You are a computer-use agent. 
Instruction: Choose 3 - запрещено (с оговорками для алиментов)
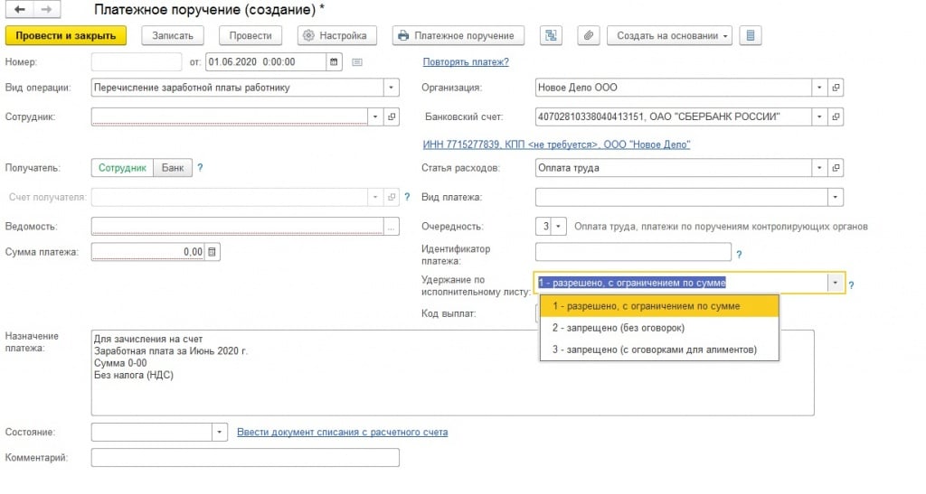[654, 350]
